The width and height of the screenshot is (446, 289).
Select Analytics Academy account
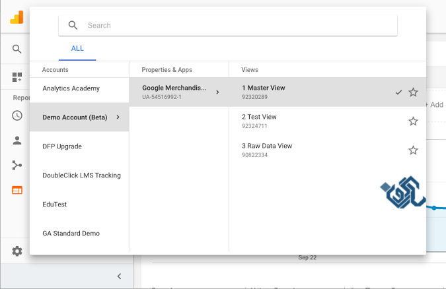(79, 88)
